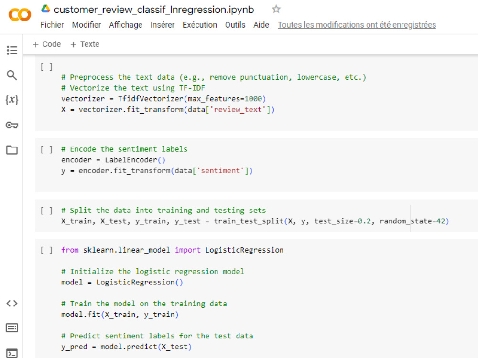Open the Fichier menu
478x358 pixels.
coord(52,25)
